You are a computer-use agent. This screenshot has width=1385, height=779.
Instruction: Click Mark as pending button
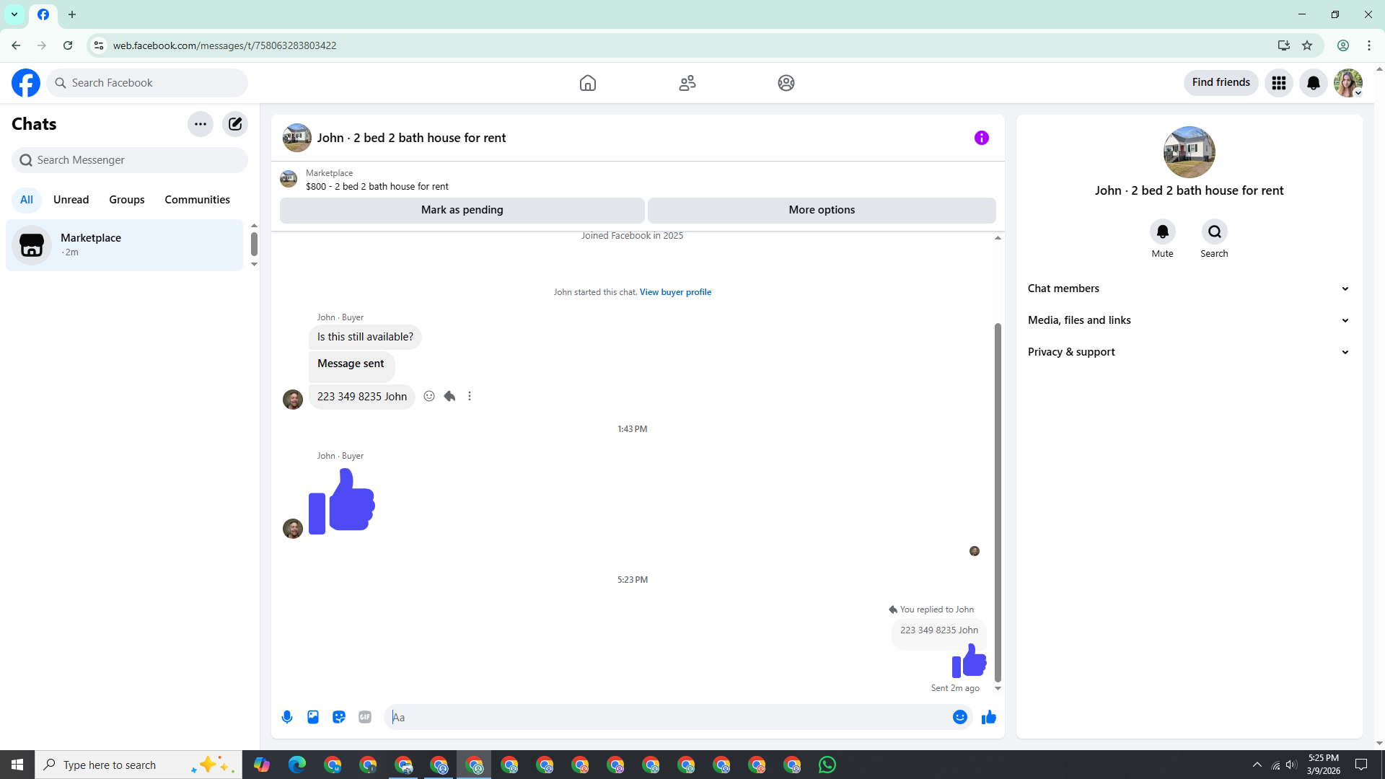[462, 210]
